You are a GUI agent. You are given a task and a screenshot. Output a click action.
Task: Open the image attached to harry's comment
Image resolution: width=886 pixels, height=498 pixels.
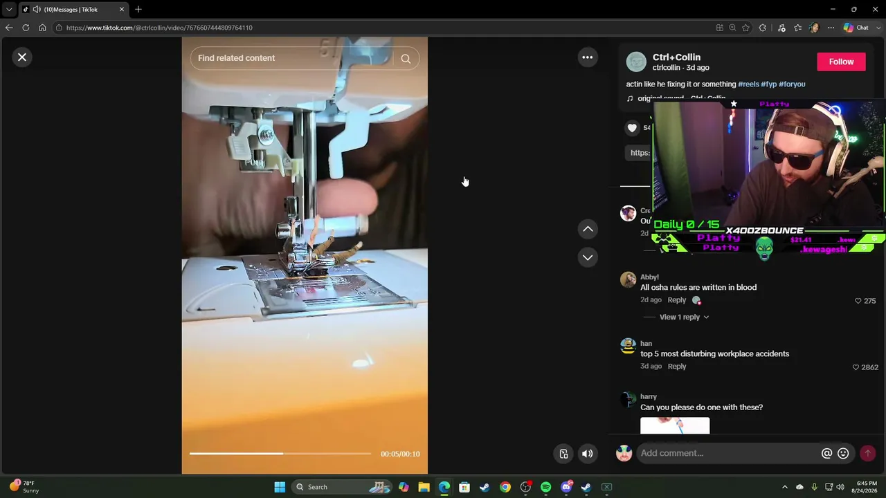tap(675, 425)
